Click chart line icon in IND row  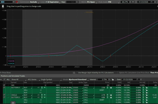(x=8, y=85)
